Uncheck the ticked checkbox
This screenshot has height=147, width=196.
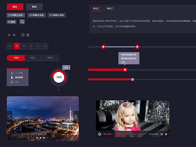(23, 35)
